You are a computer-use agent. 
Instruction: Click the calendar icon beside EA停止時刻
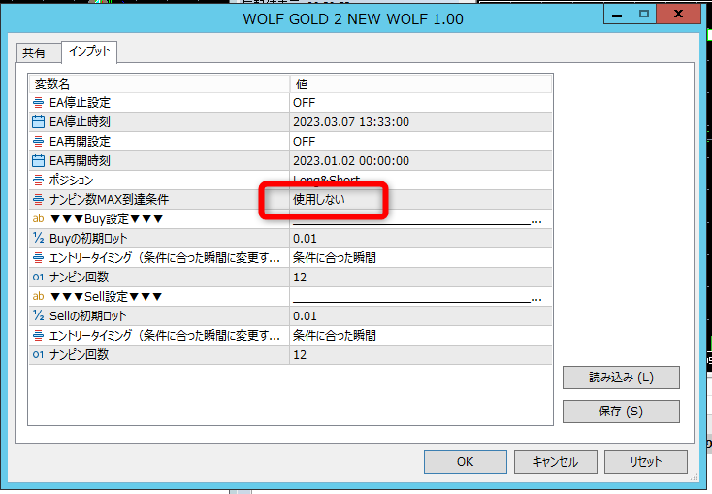coord(39,121)
